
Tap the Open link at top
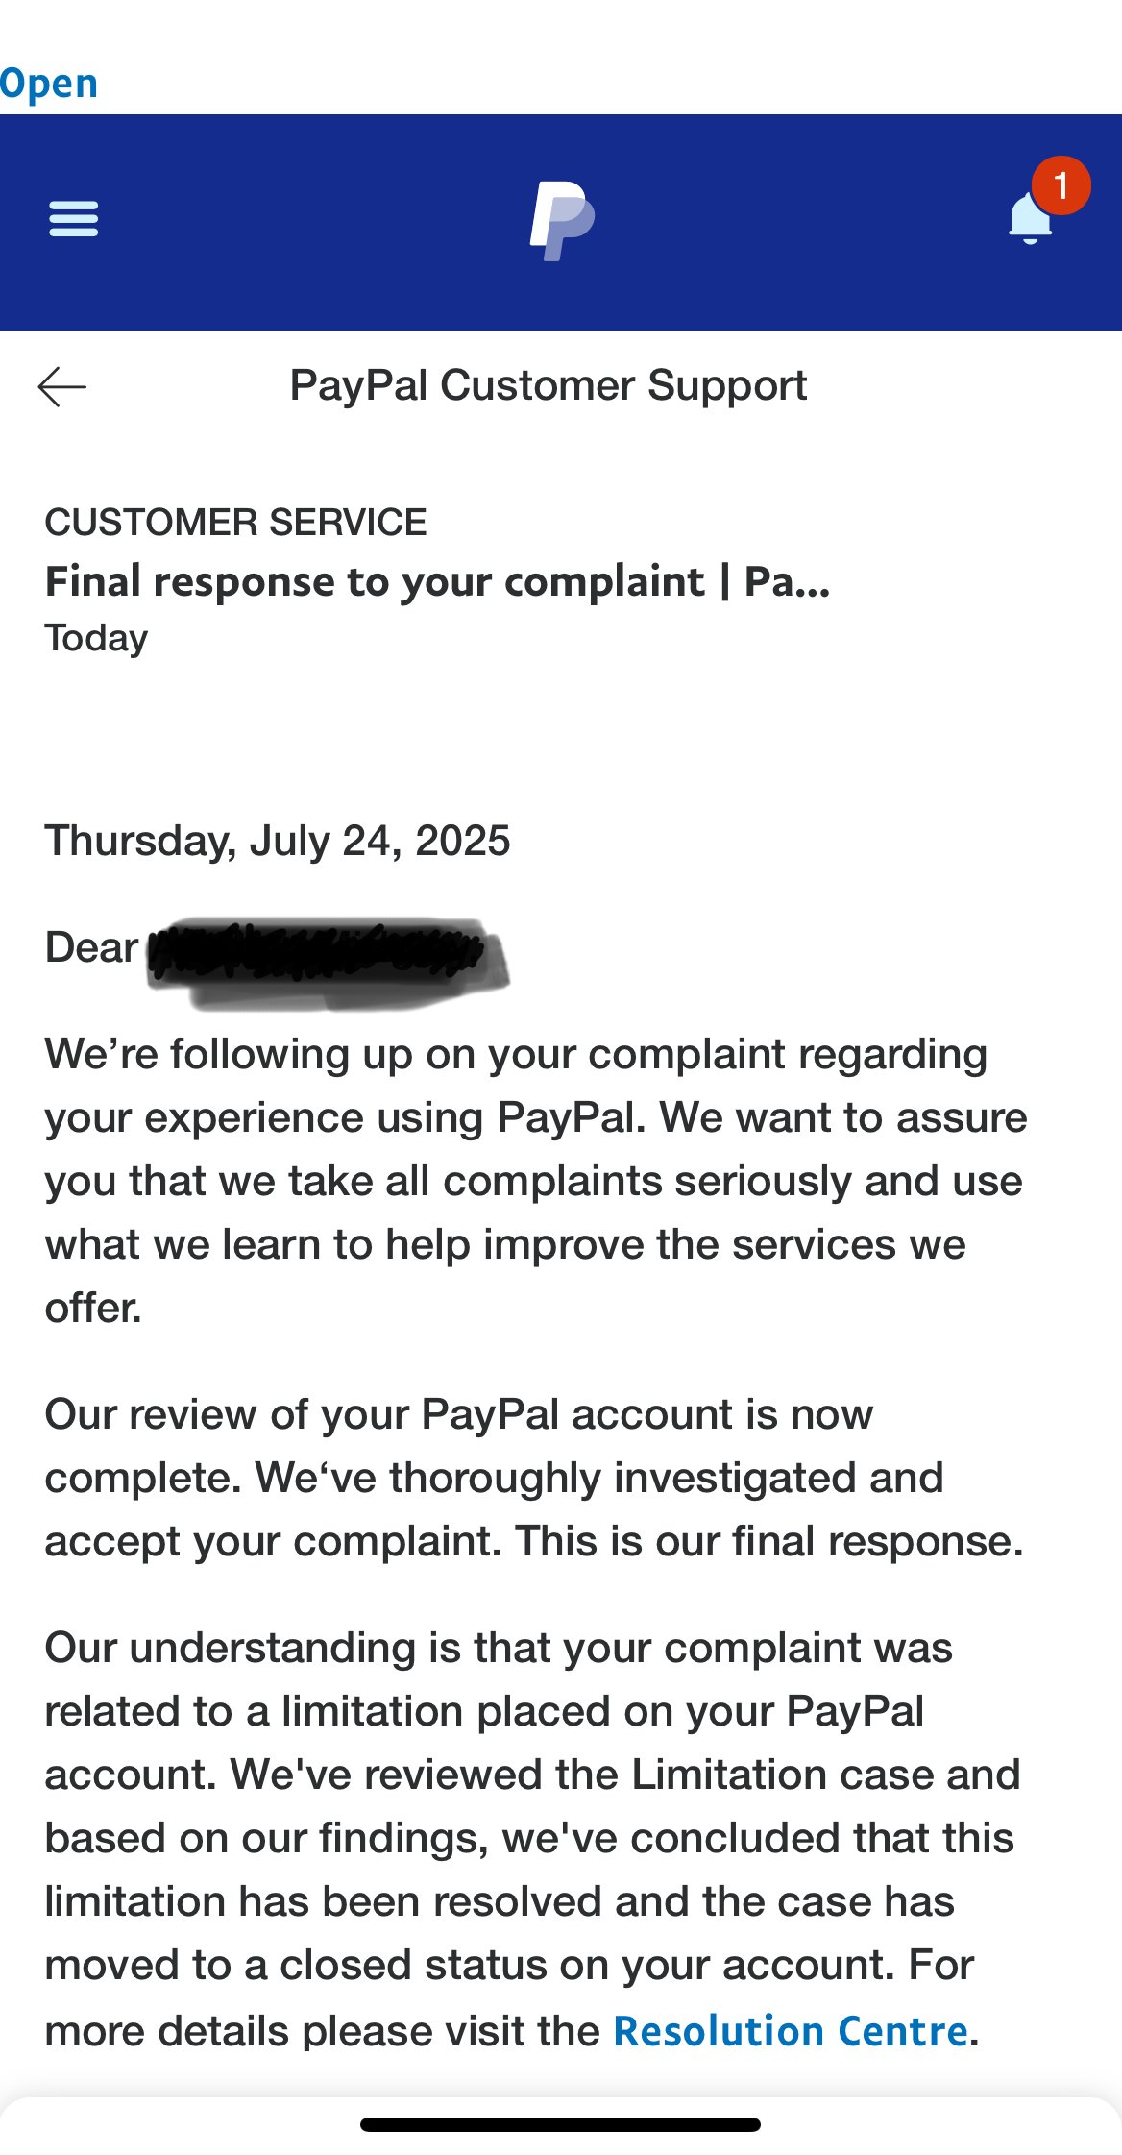[x=49, y=84]
